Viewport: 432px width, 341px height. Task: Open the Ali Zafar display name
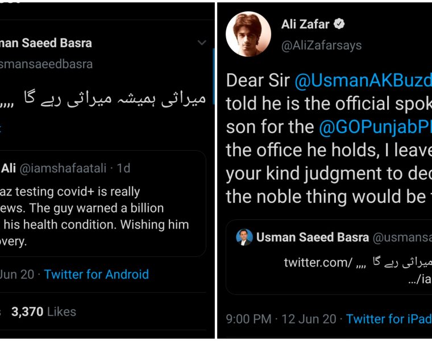(x=306, y=24)
